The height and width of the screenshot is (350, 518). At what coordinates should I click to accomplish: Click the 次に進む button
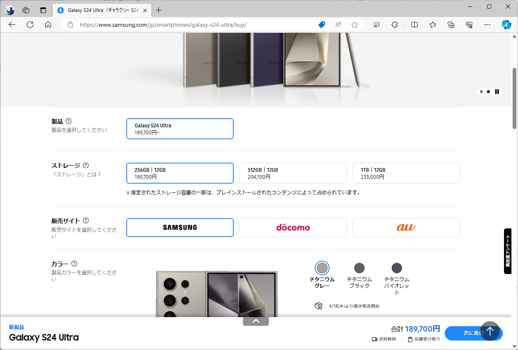tap(474, 333)
